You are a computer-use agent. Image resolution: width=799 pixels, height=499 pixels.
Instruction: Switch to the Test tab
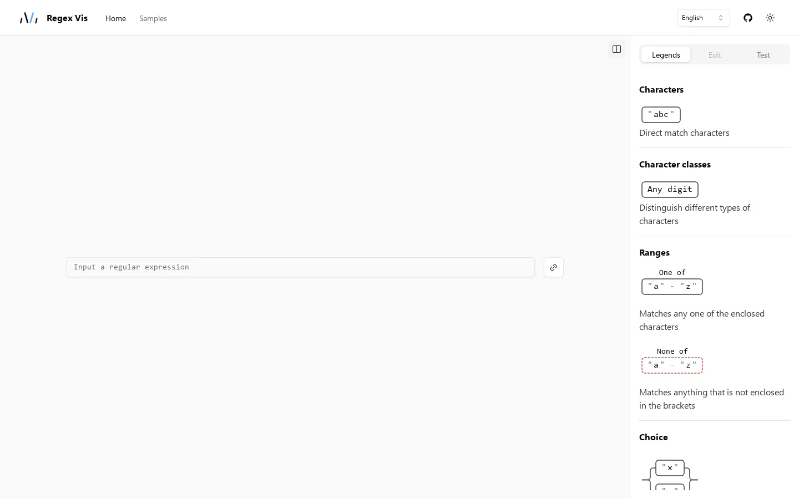[763, 55]
